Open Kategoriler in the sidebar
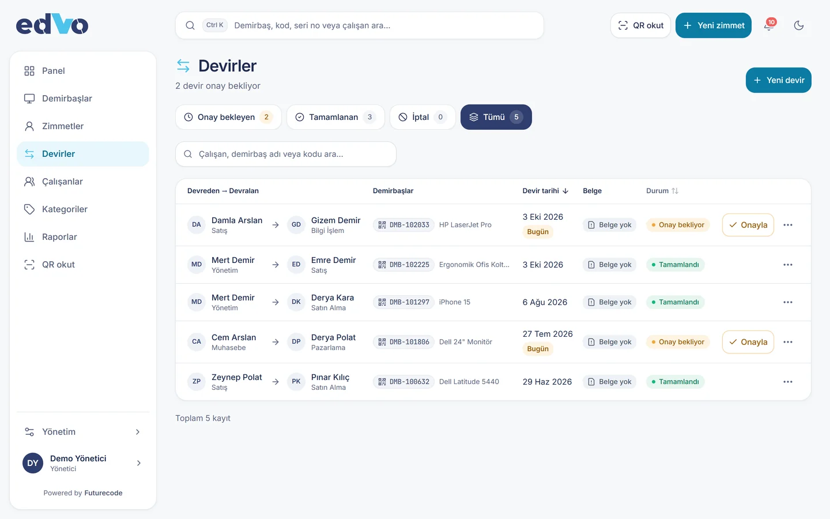Image resolution: width=830 pixels, height=519 pixels. click(83, 209)
